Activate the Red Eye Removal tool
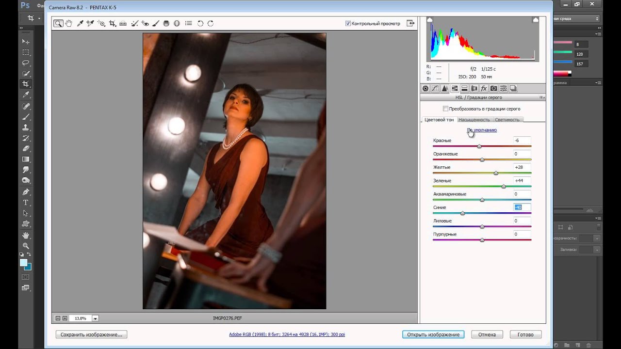 pos(145,23)
